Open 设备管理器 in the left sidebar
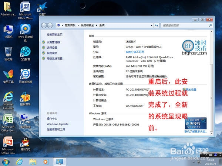This screenshot has height=166, width=222. click(x=53, y=42)
